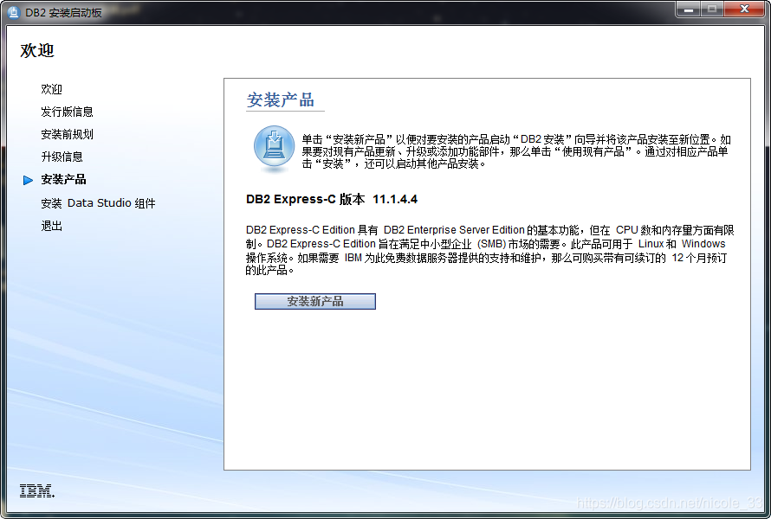The width and height of the screenshot is (771, 519).
Task: Minimize the DB2 安装启动板 window
Action: pyautogui.click(x=689, y=10)
